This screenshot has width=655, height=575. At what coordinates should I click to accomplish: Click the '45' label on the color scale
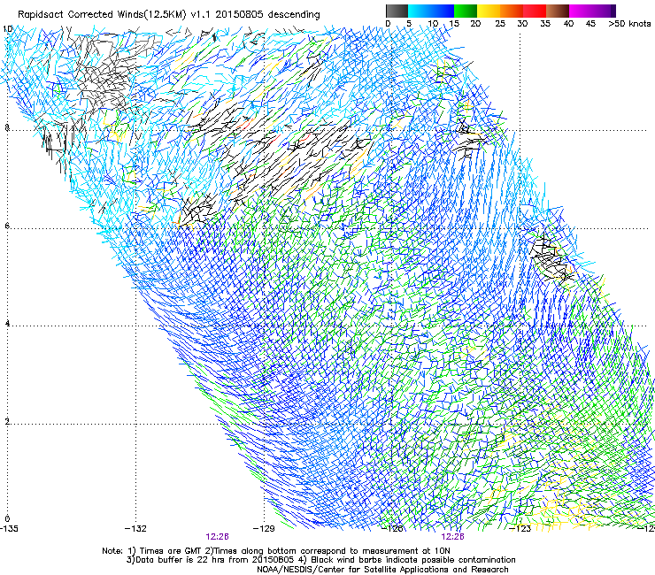click(590, 24)
